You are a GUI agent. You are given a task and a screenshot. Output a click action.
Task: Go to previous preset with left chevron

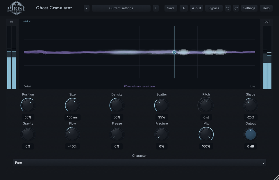(x=87, y=8)
